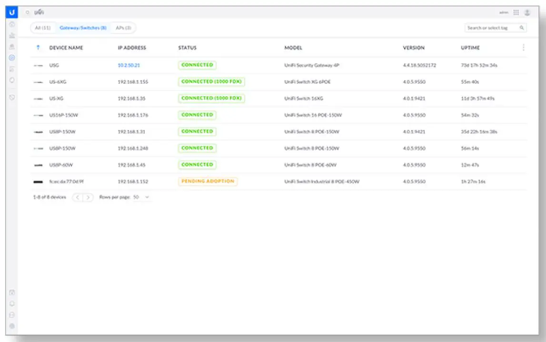Click the sidebar icon above the Settings gear
Screen dimensions: 546x342
coord(12,315)
